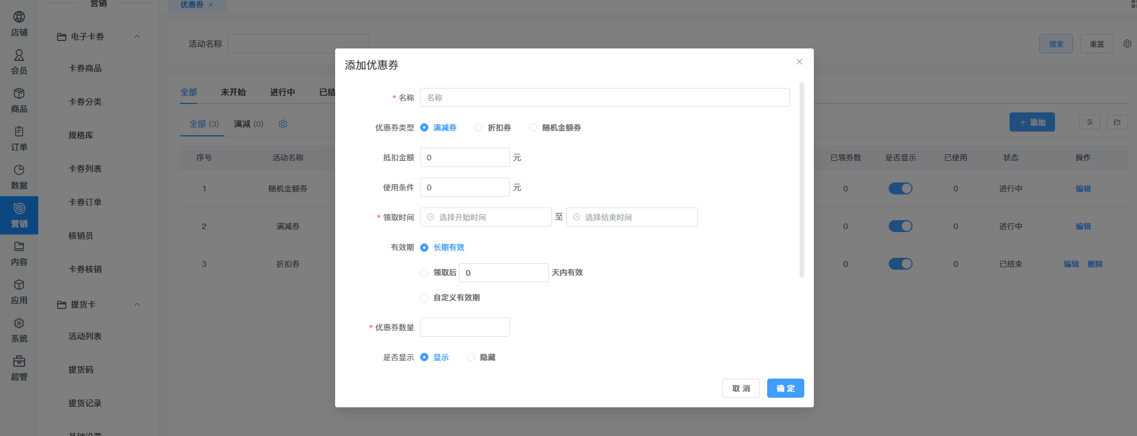Click the clock icon in 选择开始时间
Screen dimensions: 1137x436
click(x=430, y=217)
